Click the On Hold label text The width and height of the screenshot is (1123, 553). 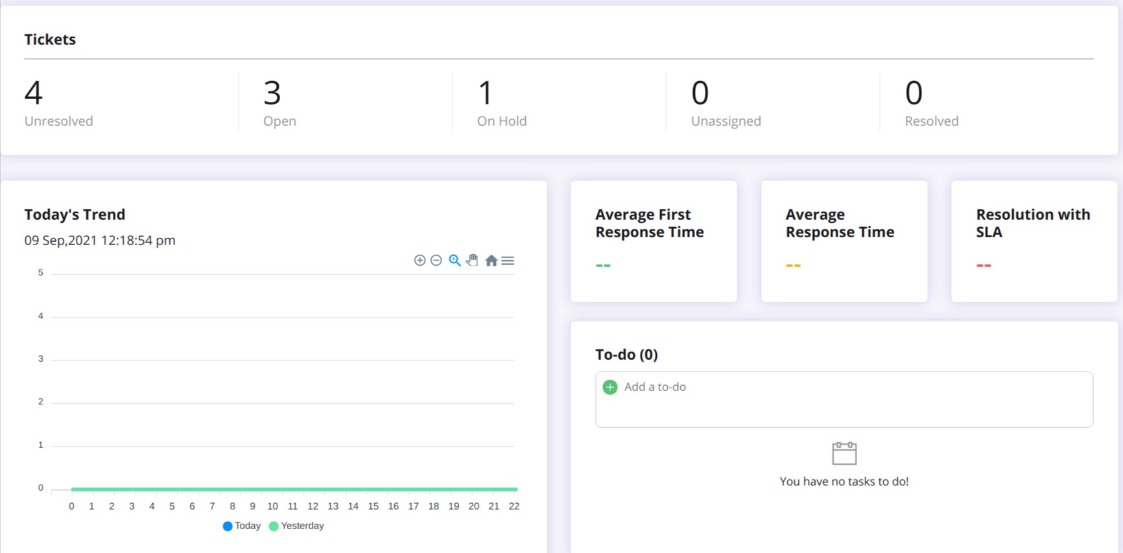[502, 121]
